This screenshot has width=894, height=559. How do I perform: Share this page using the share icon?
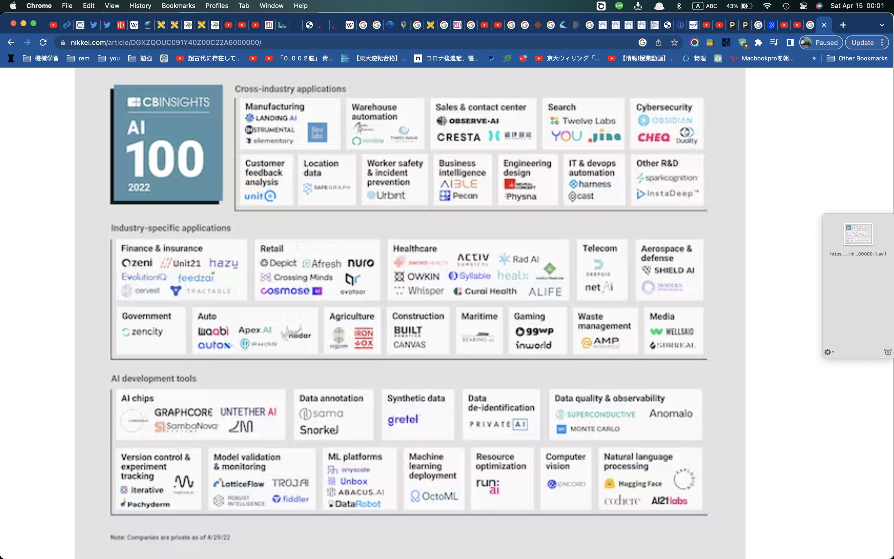pyautogui.click(x=659, y=42)
